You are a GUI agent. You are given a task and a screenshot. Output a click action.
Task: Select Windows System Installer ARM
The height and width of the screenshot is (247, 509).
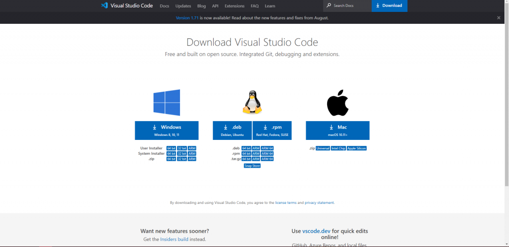(192, 153)
